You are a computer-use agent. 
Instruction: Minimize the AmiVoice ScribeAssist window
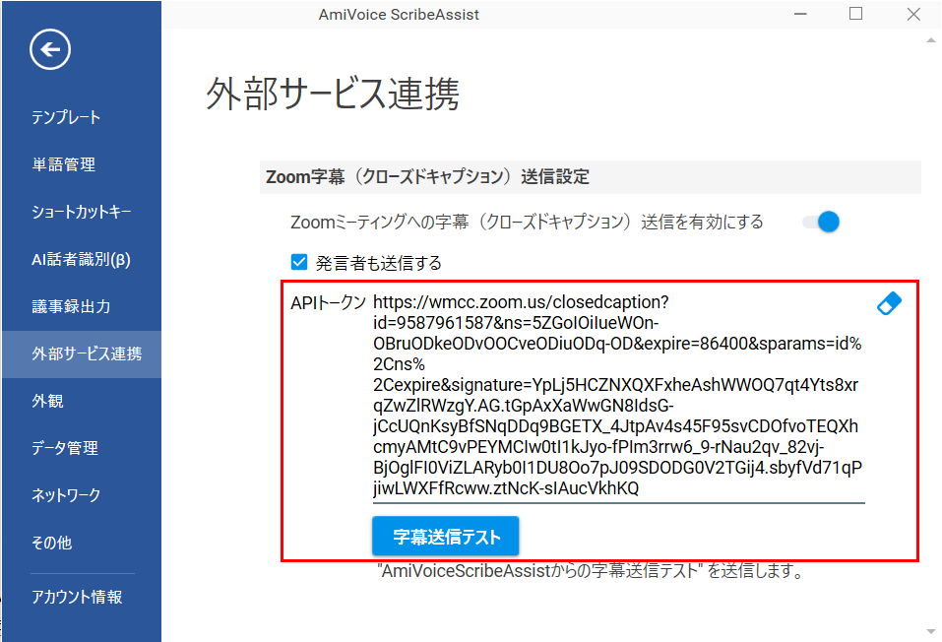tap(800, 15)
